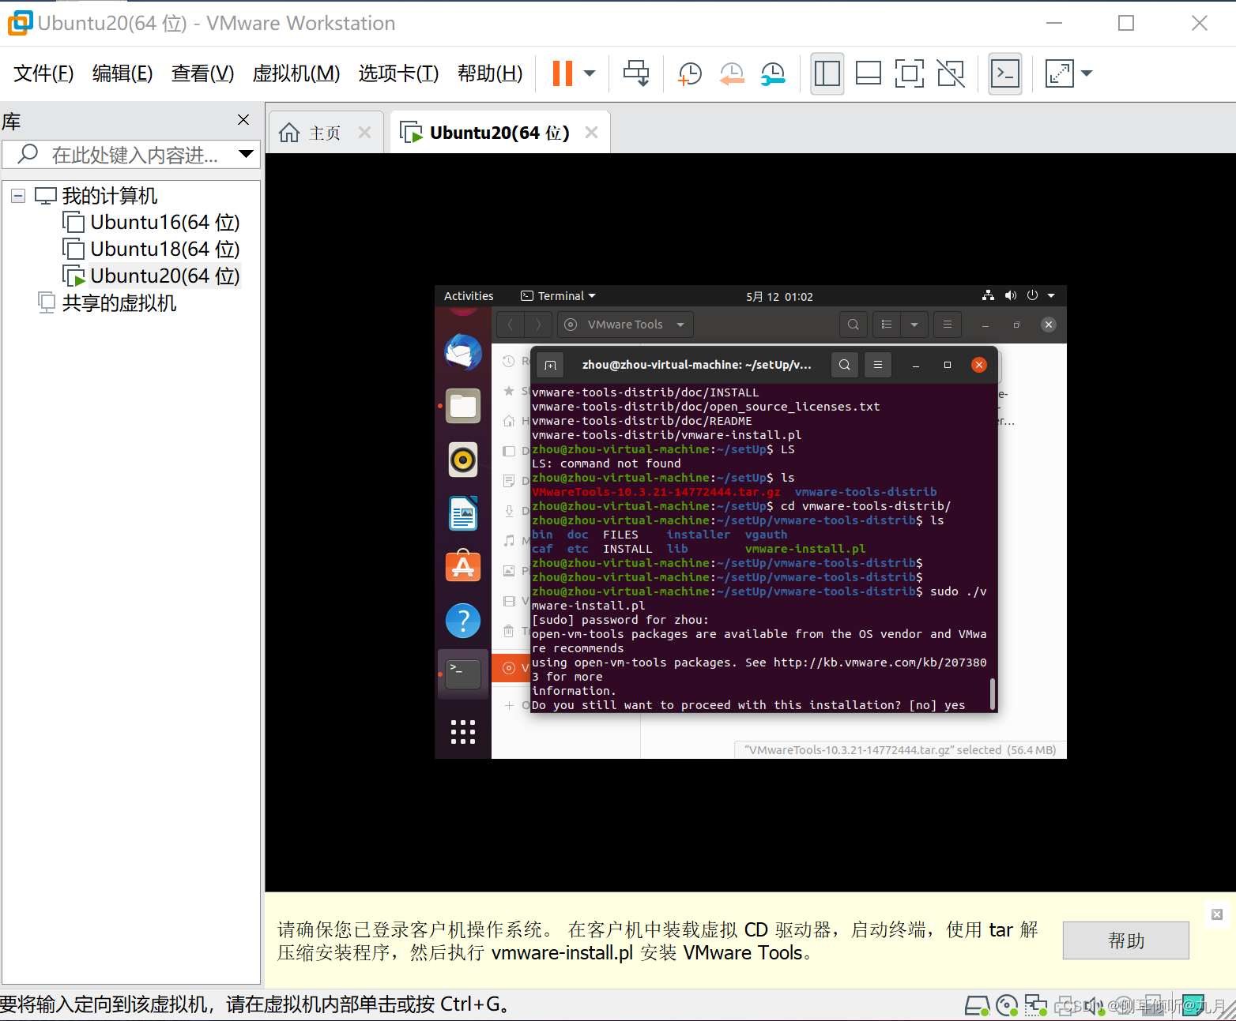Open the 帮助(H) menu
Image resolution: width=1236 pixels, height=1021 pixels.
[490, 73]
